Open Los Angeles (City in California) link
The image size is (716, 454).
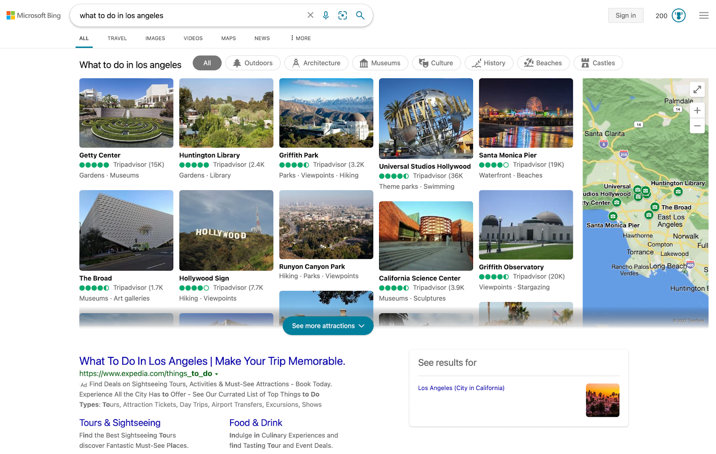coord(461,388)
